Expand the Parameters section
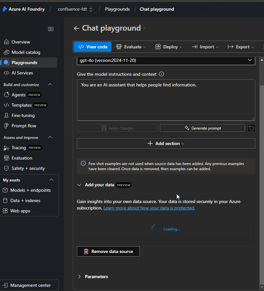264x291 pixels. tap(79, 276)
